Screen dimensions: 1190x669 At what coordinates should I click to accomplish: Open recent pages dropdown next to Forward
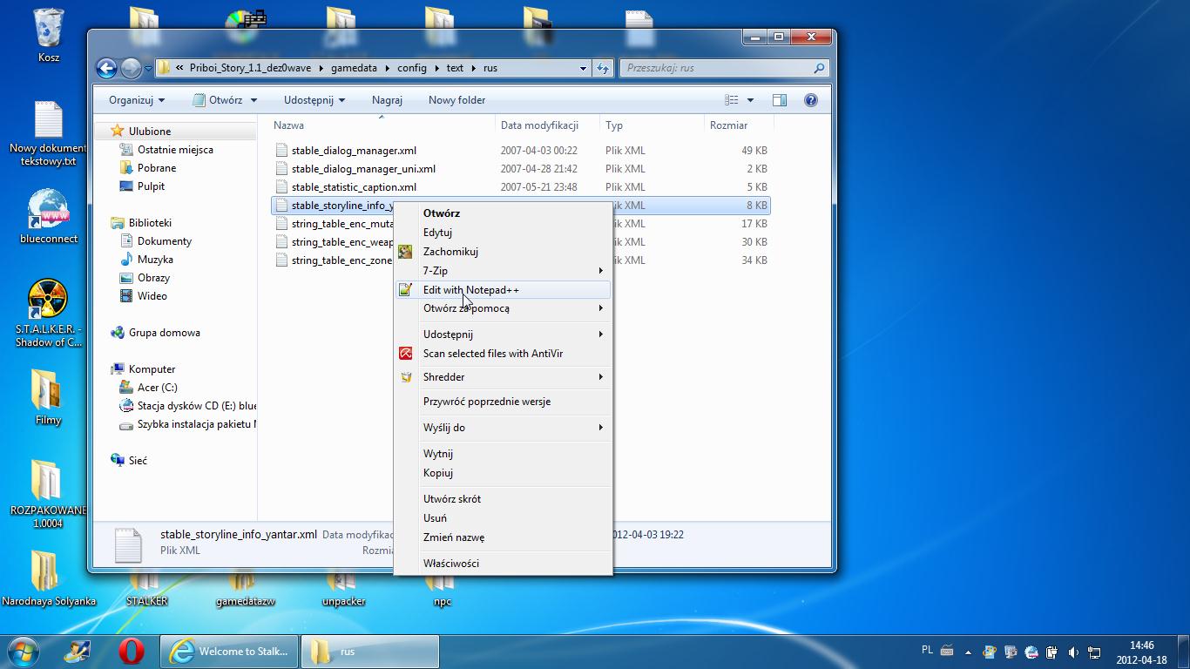coord(148,68)
